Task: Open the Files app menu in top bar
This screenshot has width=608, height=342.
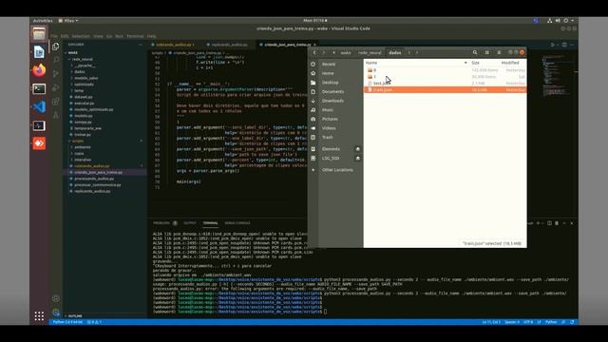Action: point(68,21)
